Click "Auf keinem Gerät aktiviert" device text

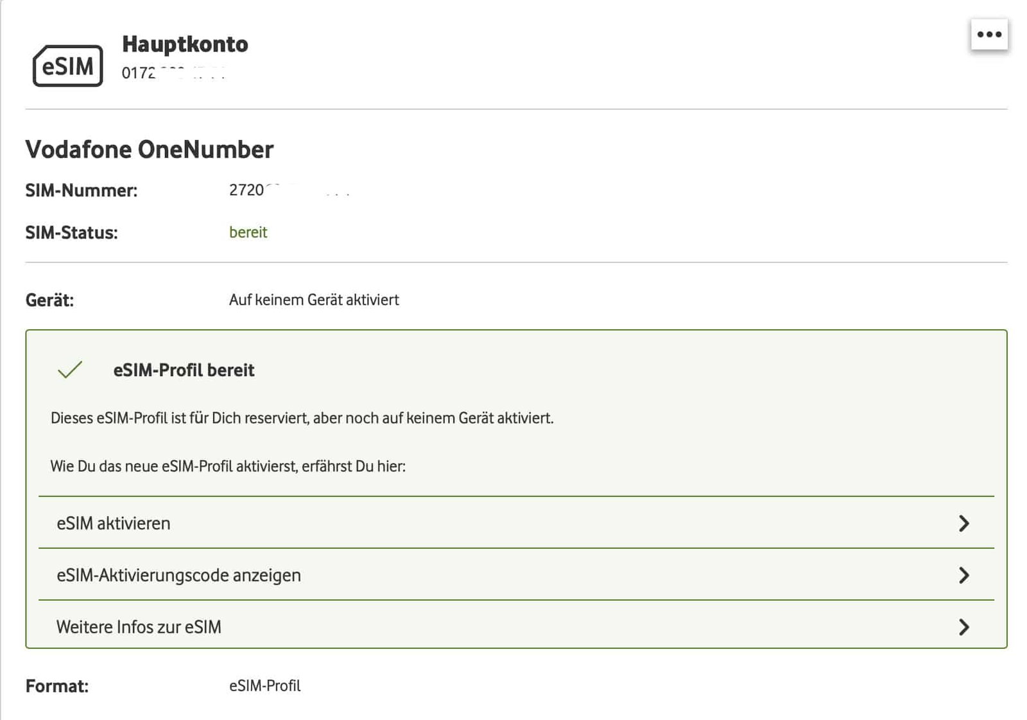coord(314,300)
